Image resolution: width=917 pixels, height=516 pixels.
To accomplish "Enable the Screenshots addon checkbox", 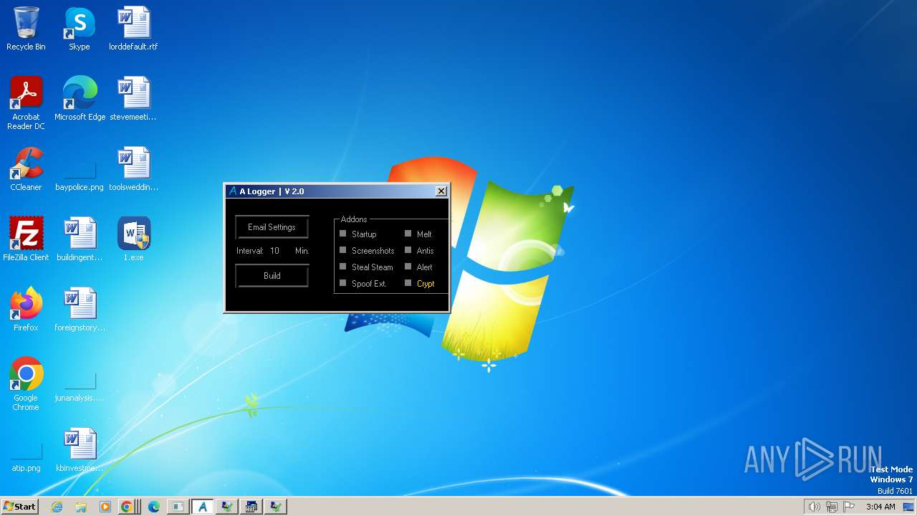I will [x=343, y=250].
